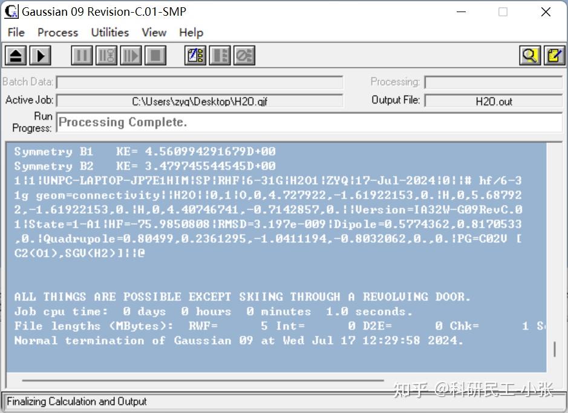Open the Help menu
The width and height of the screenshot is (568, 413).
[x=191, y=33]
